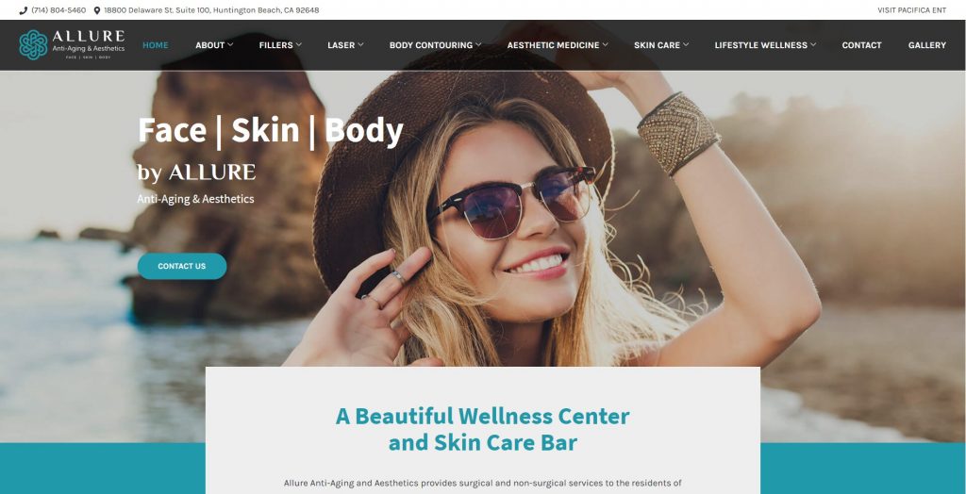The width and height of the screenshot is (966, 494).
Task: Go to the Home menu item
Action: tap(156, 45)
